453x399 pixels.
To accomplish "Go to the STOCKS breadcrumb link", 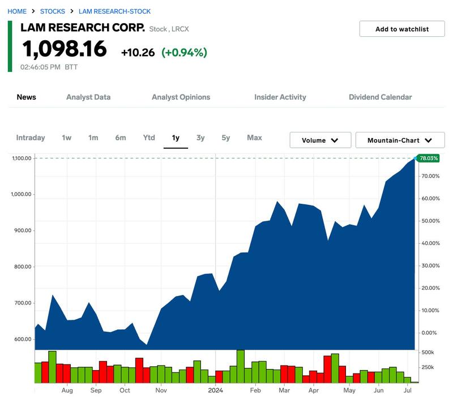I will pos(53,11).
